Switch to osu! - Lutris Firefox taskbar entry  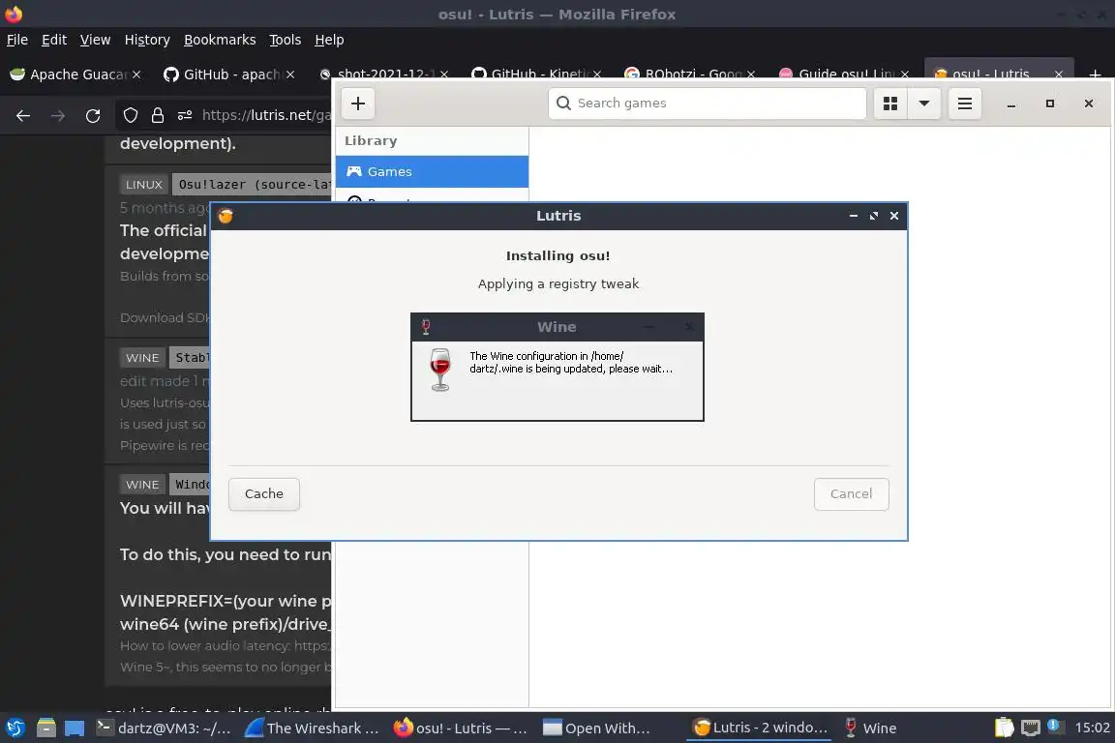[x=461, y=728]
